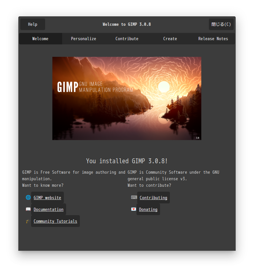The image size is (254, 271).
Task: Click the keyboard icon beside Contributing
Action: coord(134,197)
